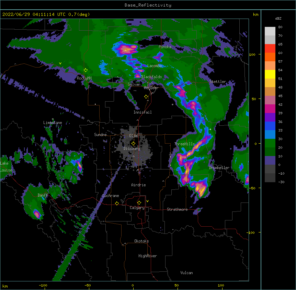Click the yellow V marker northwest of RockyMH
The width and height of the screenshot is (296, 290).
pos(60,63)
